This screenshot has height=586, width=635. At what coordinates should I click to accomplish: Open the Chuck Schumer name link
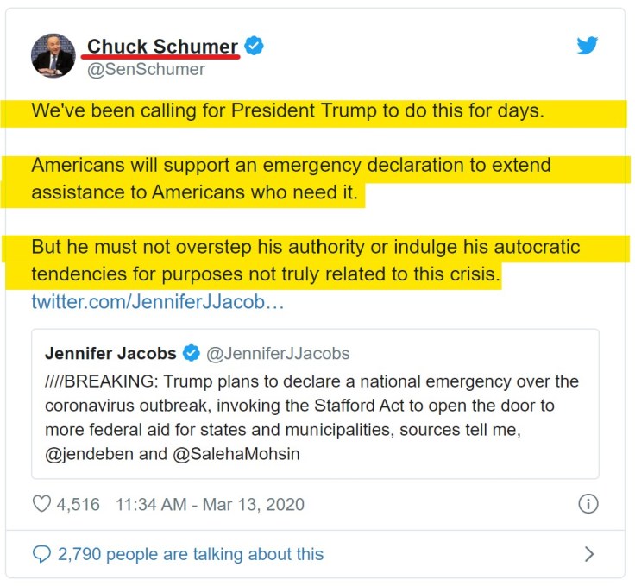coord(162,47)
